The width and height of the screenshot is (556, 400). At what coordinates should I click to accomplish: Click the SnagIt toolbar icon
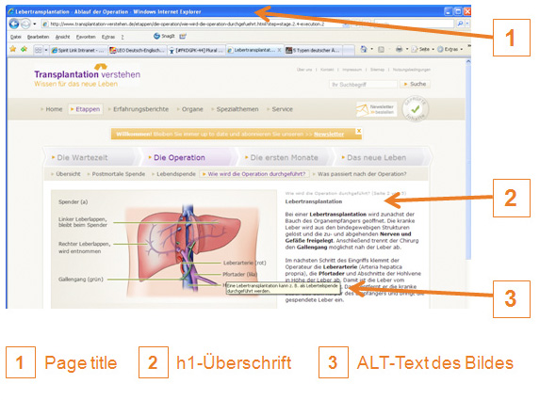click(x=156, y=36)
